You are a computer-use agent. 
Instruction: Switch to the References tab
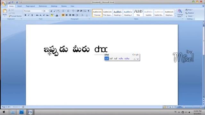pos(43,6)
